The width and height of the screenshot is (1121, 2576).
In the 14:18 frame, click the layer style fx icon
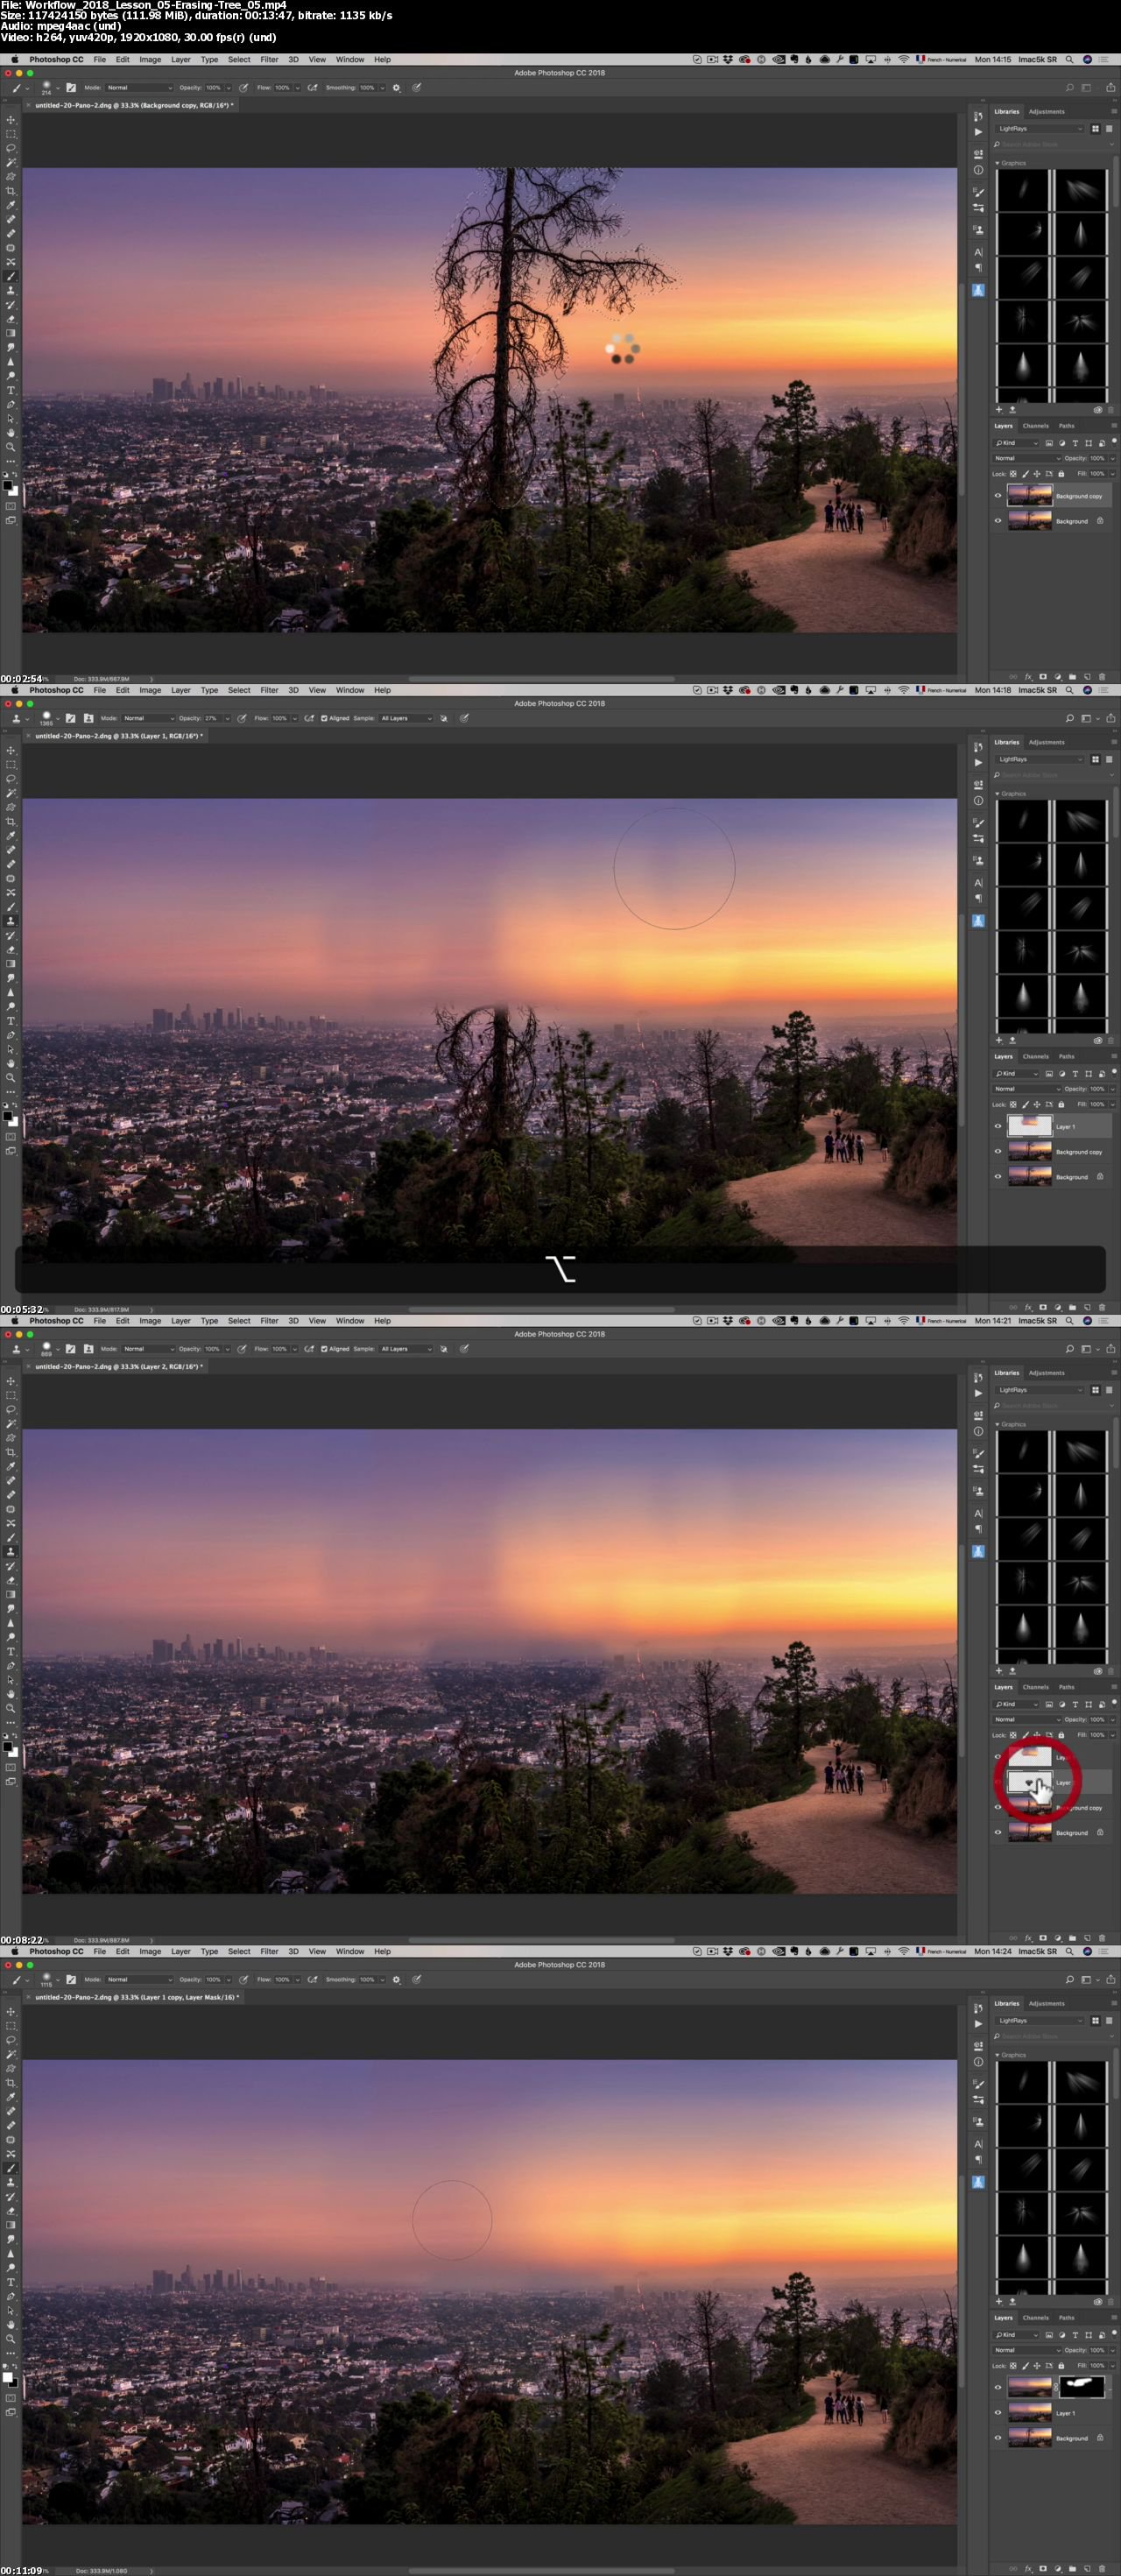(1028, 1307)
